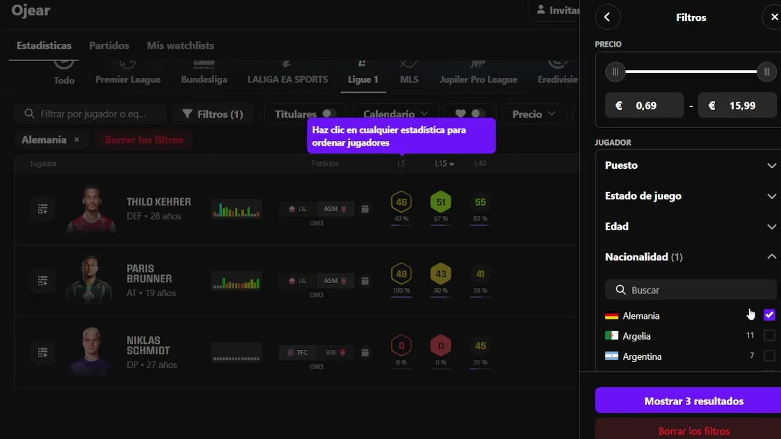Click Thilo Kehrer's L5 score 46
781x439 pixels.
coord(401,202)
